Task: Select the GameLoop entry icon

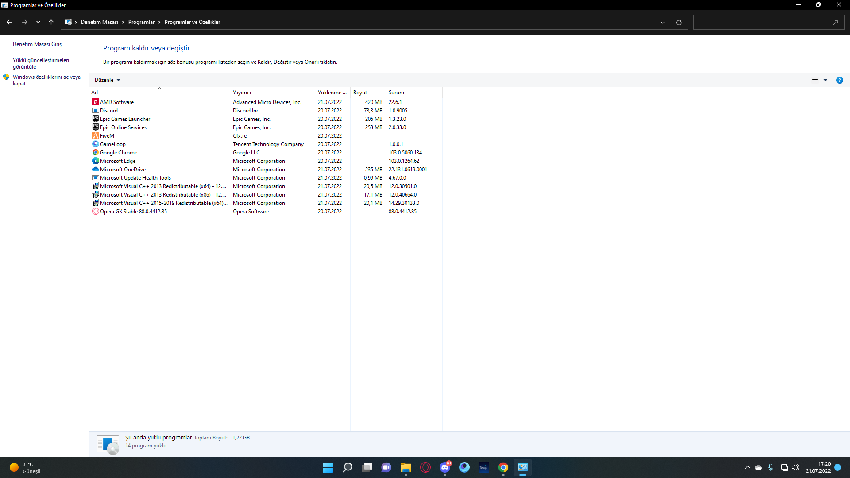Action: click(95, 144)
